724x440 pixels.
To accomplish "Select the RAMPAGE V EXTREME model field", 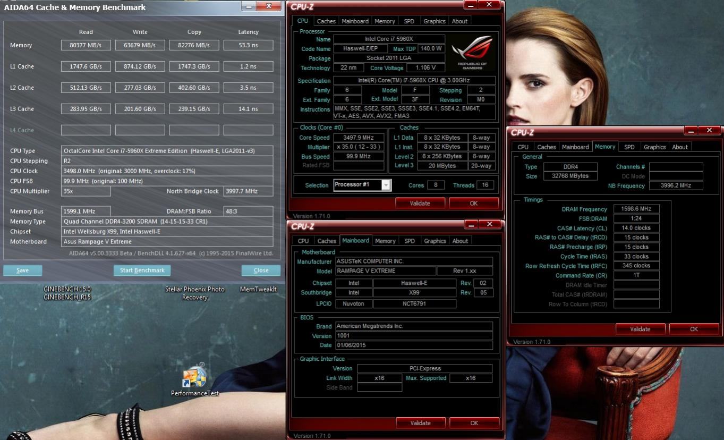I will pos(385,271).
